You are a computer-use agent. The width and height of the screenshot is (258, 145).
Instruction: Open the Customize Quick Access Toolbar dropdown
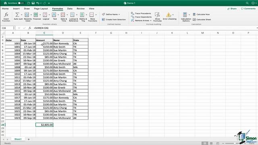point(49,3)
